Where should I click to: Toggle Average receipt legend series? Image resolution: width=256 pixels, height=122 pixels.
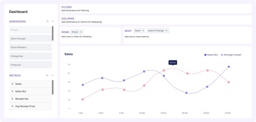231,55
